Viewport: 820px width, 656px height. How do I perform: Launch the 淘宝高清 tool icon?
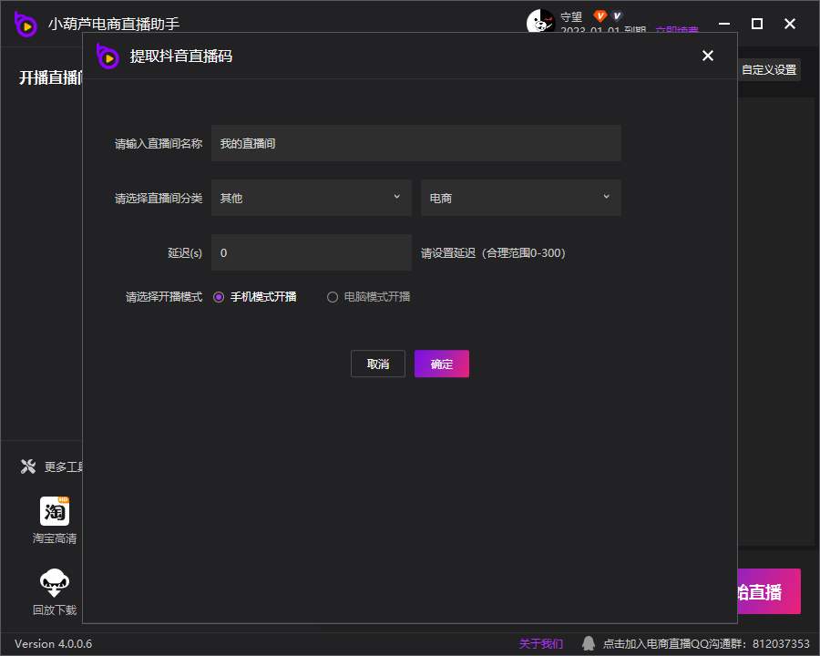55,511
